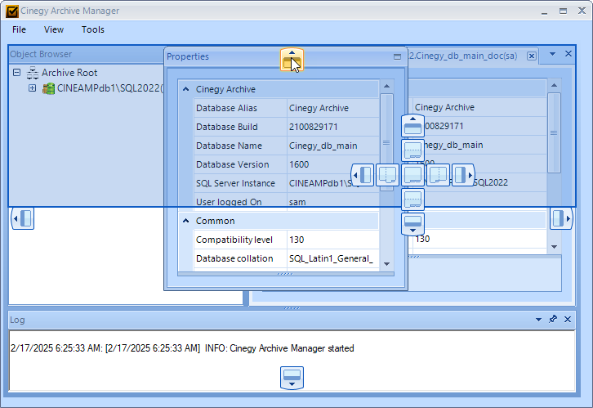
Task: Collapse the Cinegy Archive property category
Action: (185, 89)
